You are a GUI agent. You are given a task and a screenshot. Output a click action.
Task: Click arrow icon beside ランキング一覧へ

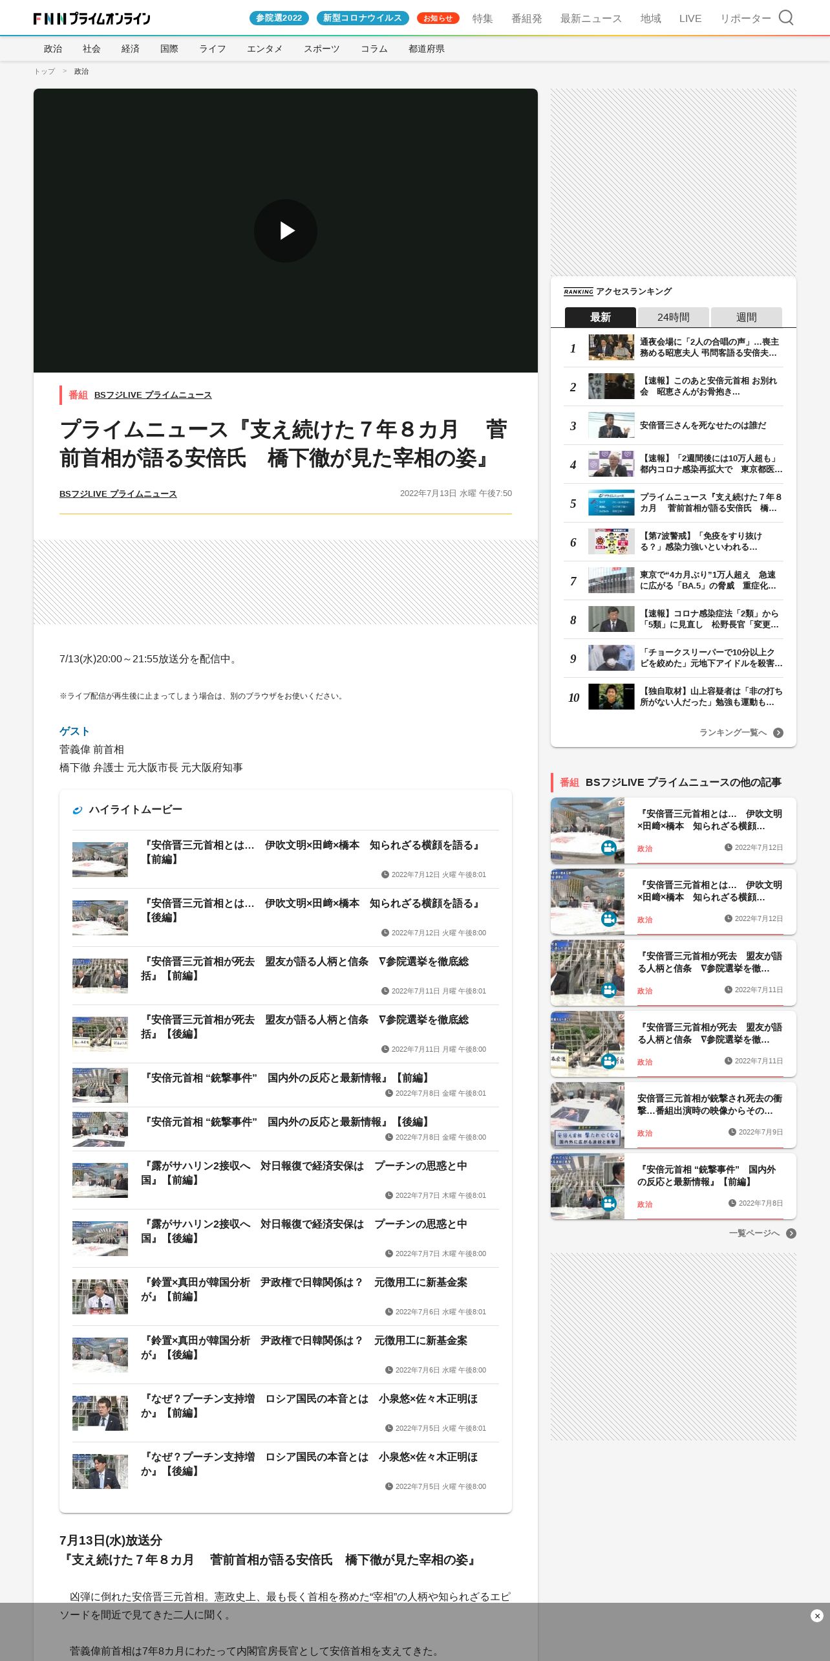tap(778, 733)
